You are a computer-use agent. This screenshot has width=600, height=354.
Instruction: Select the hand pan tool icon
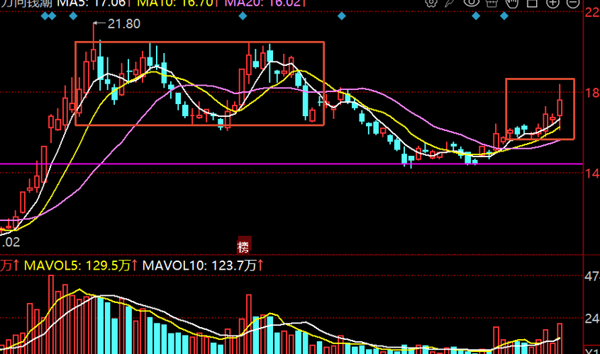pos(511,3)
